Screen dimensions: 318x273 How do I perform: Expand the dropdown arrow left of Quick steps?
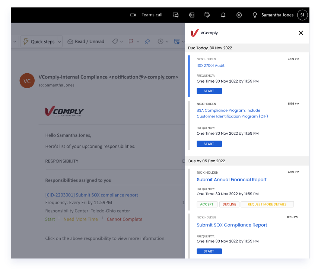(15, 42)
